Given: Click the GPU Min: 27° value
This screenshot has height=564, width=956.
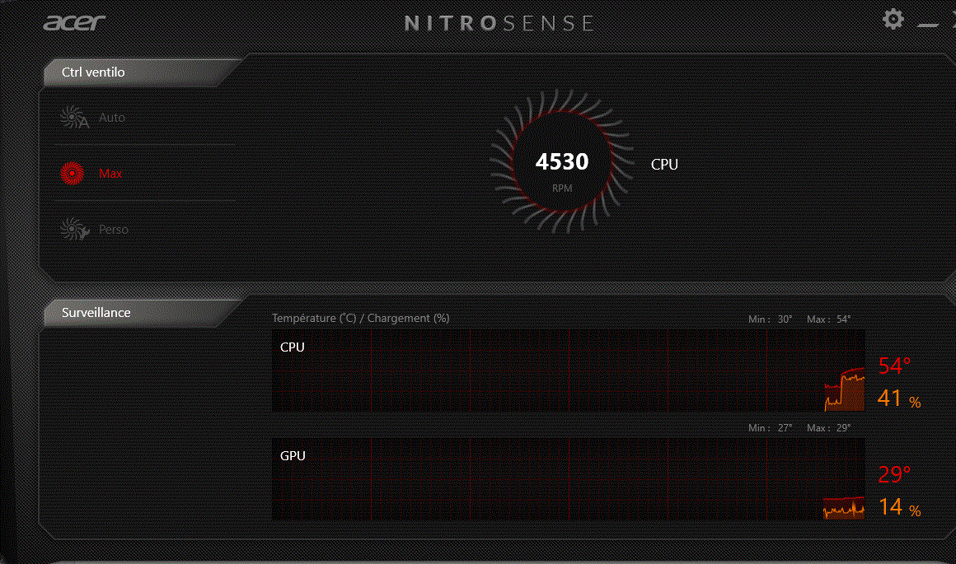Looking at the screenshot, I should point(770,428).
